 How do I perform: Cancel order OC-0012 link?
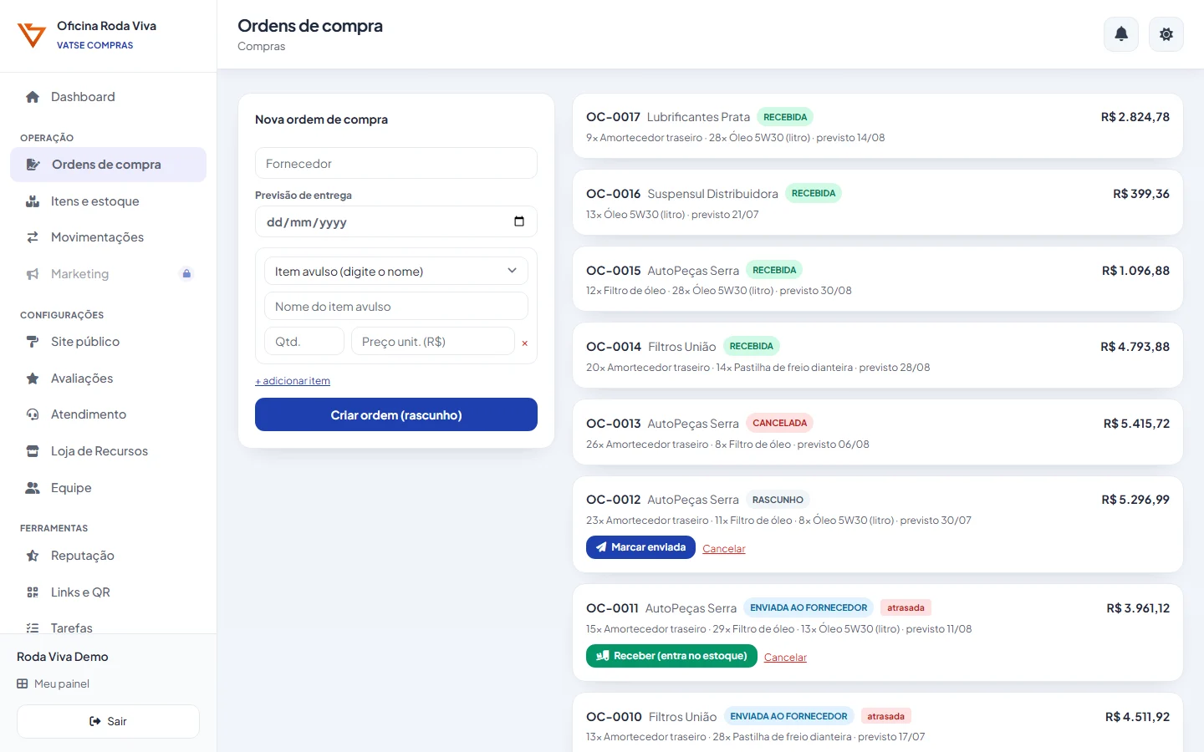coord(724,549)
